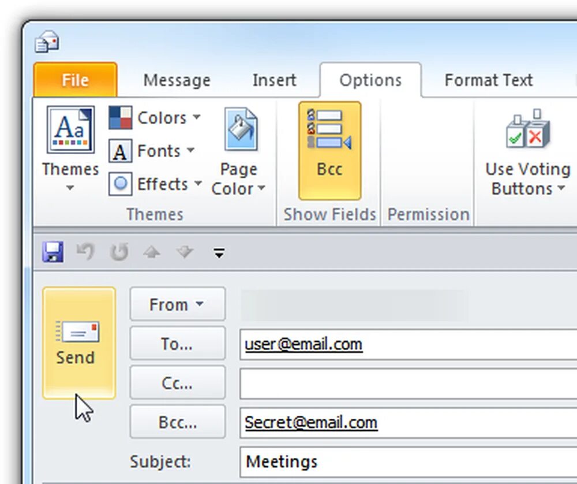Image resolution: width=577 pixels, height=484 pixels.
Task: Click the Redo icon
Action: [119, 252]
